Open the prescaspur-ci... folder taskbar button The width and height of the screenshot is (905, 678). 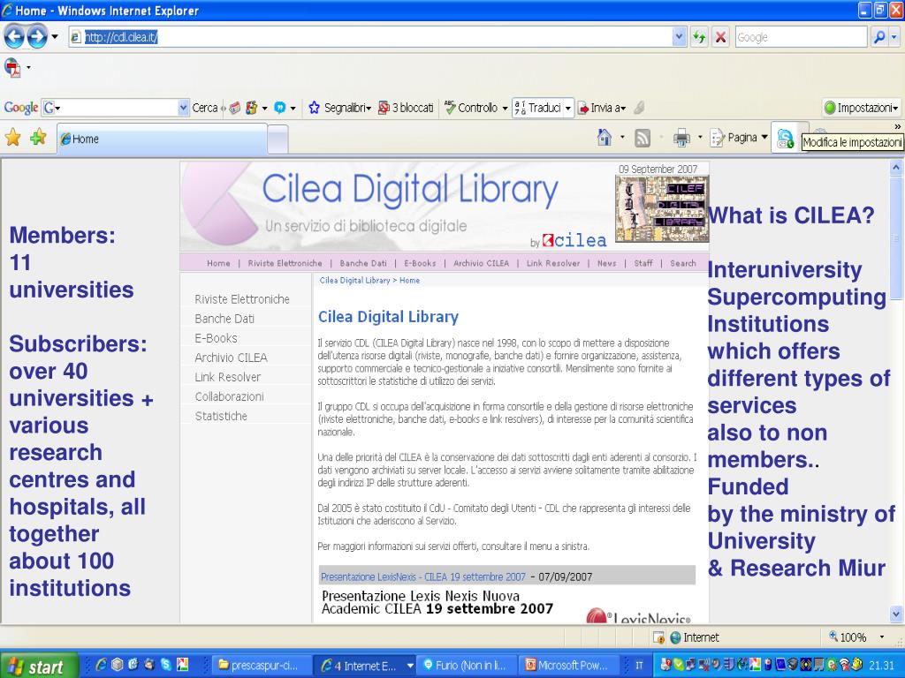pyautogui.click(x=262, y=666)
